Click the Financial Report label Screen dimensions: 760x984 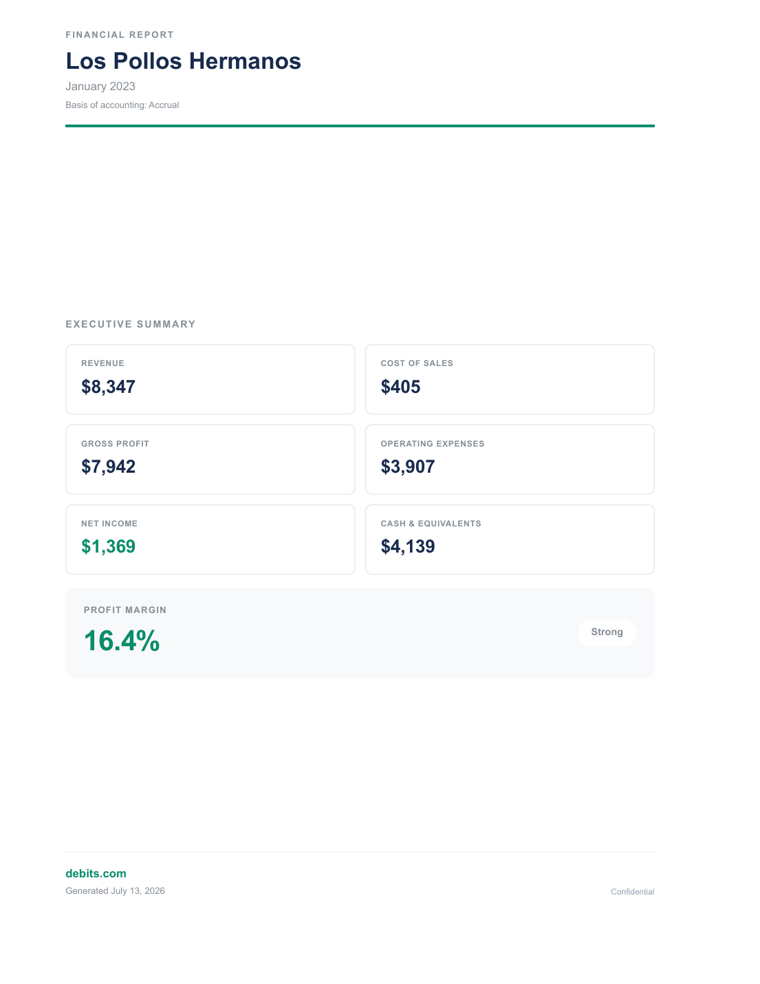click(x=120, y=34)
